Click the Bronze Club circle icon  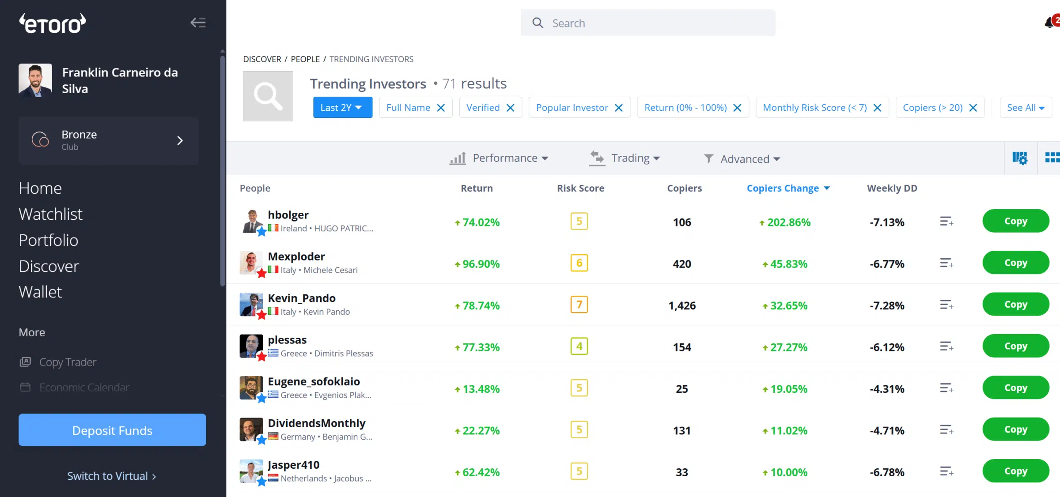click(40, 140)
